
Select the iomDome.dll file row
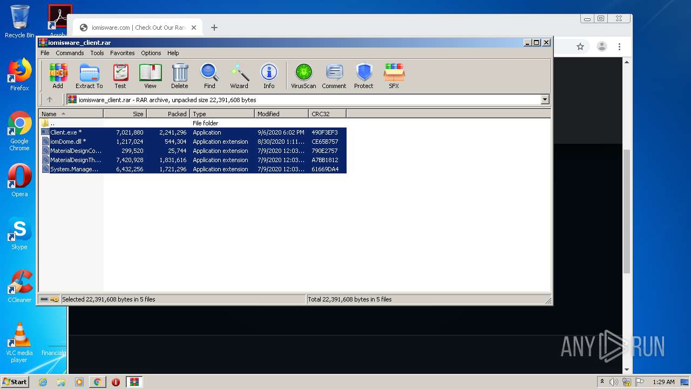point(193,142)
